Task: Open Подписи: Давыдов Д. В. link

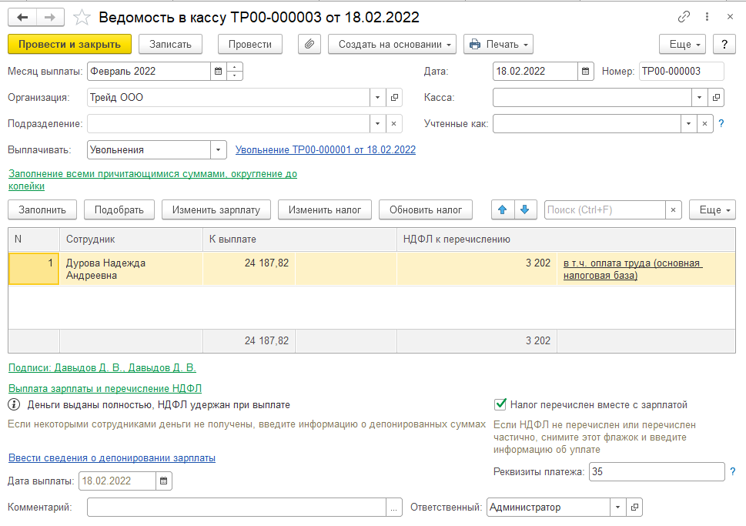Action: (x=102, y=368)
